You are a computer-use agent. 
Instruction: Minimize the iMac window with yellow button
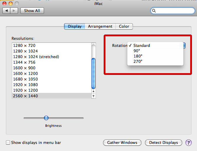pyautogui.click(x=11, y=4)
